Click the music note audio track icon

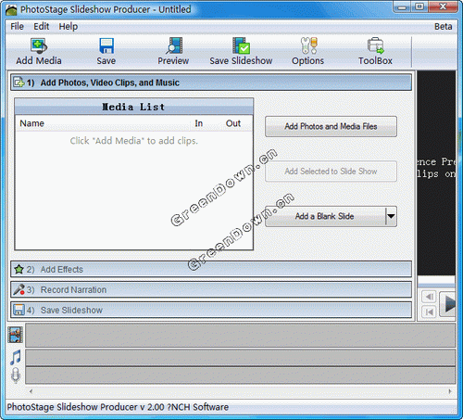coord(16,357)
